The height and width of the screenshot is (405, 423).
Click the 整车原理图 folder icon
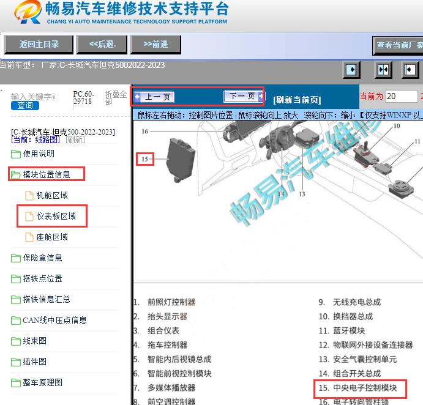16,382
